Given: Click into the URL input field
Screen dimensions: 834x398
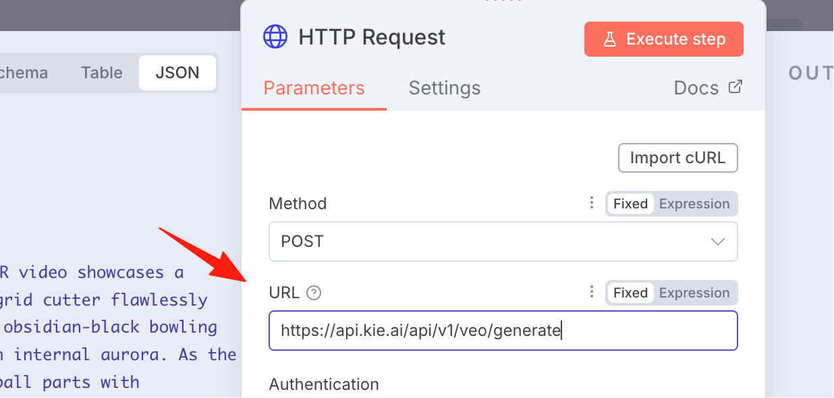Looking at the screenshot, I should 503,331.
